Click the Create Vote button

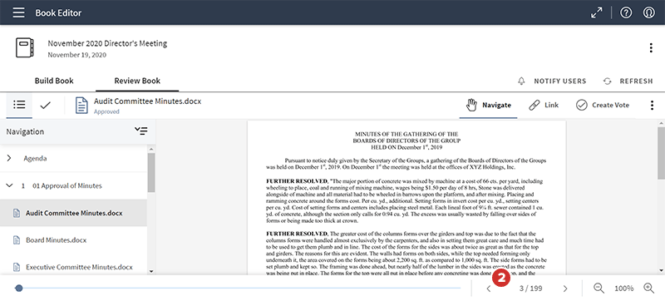pos(603,105)
